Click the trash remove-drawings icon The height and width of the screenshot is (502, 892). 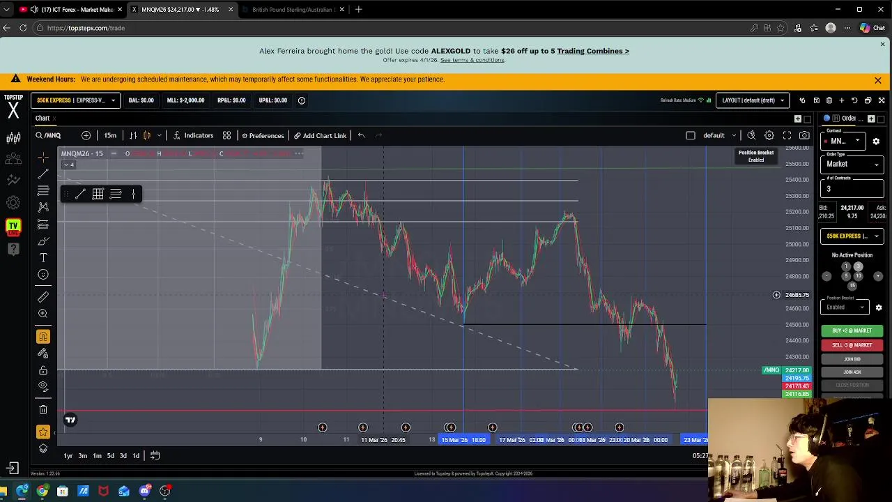click(x=43, y=410)
